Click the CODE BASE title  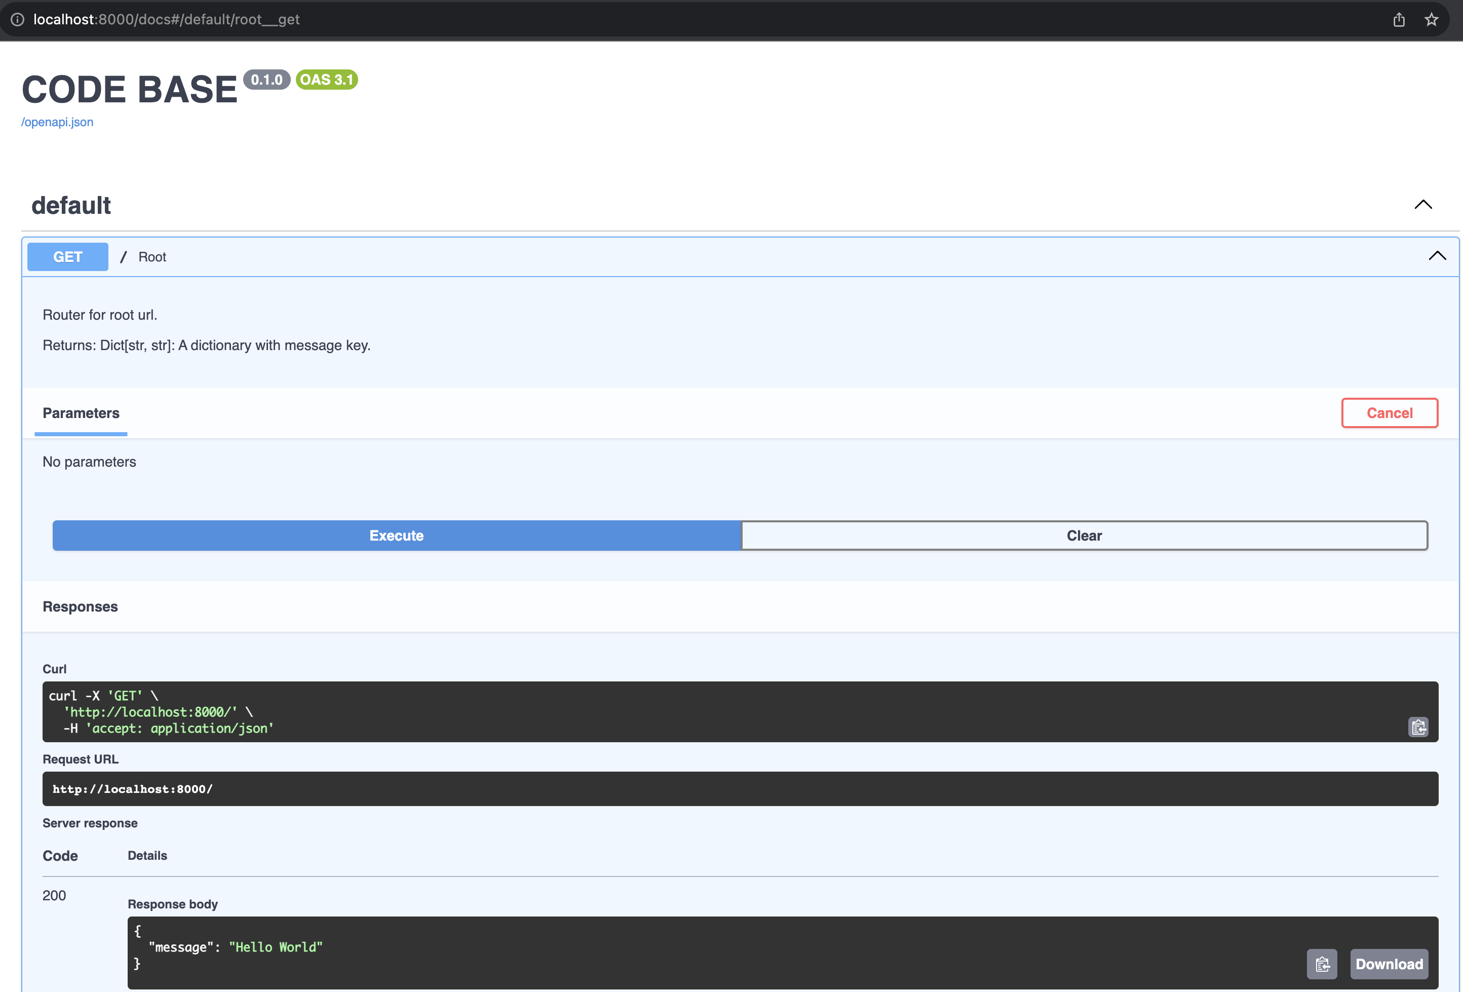click(x=130, y=89)
